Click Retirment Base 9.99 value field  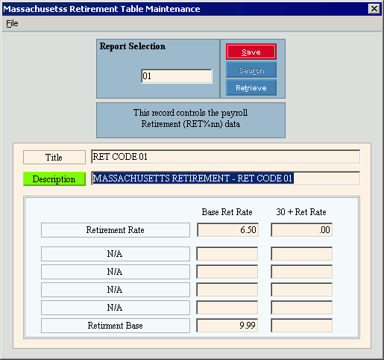coord(227,326)
